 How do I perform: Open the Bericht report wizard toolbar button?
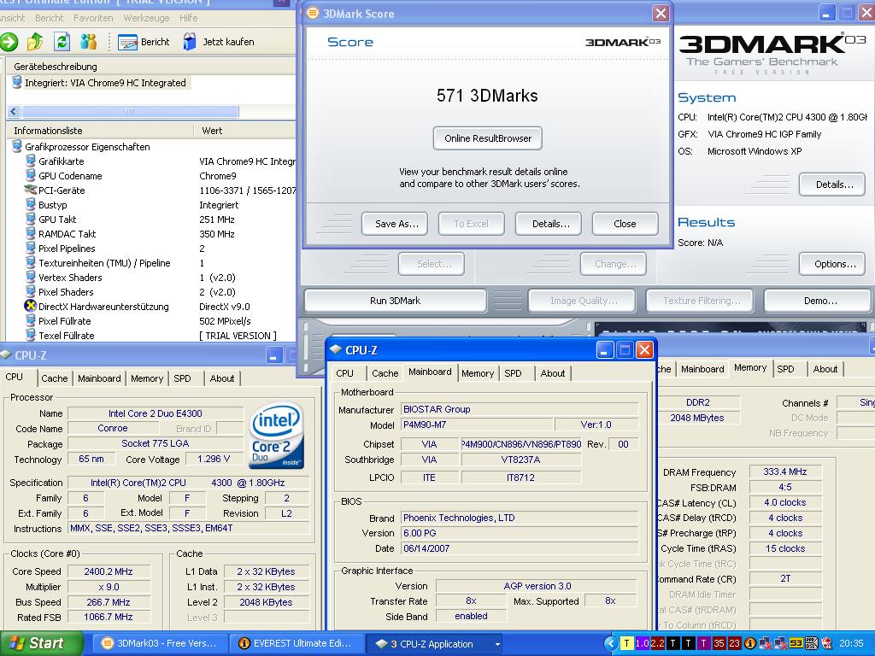pyautogui.click(x=144, y=42)
